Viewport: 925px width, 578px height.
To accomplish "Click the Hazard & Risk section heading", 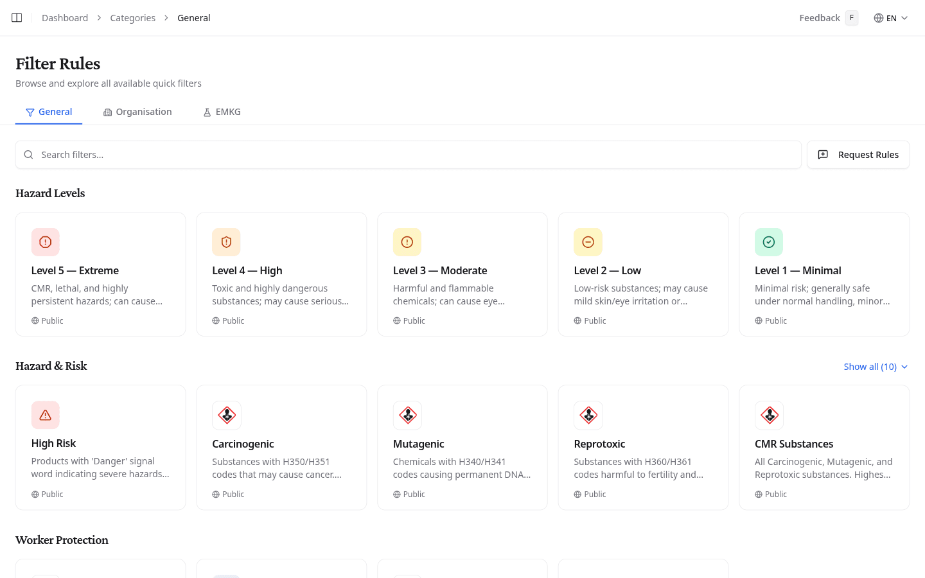I will (x=51, y=366).
